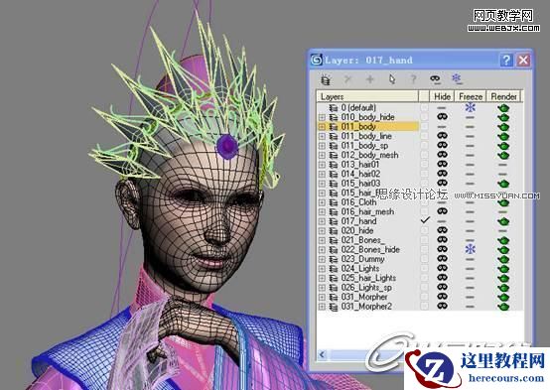Image resolution: width=550 pixels, height=390 pixels.
Task: Click the Freeze All Layers snowflake toolbar icon
Action: coord(457,79)
